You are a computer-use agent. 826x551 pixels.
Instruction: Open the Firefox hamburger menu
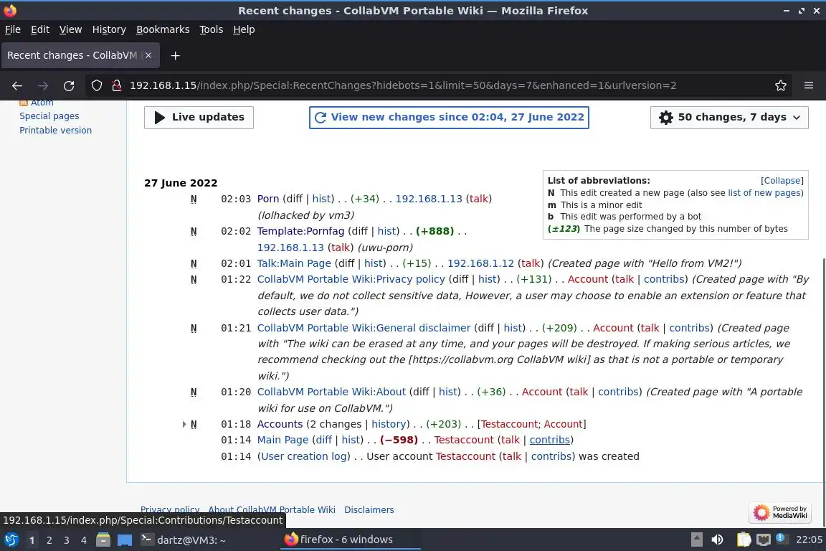pyautogui.click(x=809, y=85)
